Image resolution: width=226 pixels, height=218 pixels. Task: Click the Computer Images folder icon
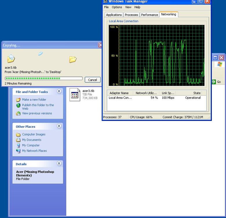coord(18,135)
